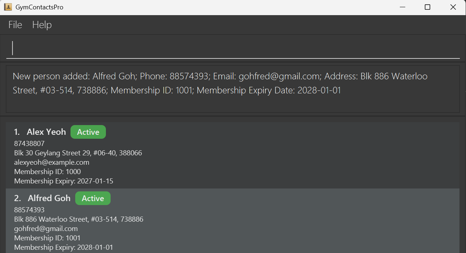The height and width of the screenshot is (253, 466).
Task: Click the 'Membership Expiry: 2028-01-01' card line
Action: pyautogui.click(x=64, y=247)
